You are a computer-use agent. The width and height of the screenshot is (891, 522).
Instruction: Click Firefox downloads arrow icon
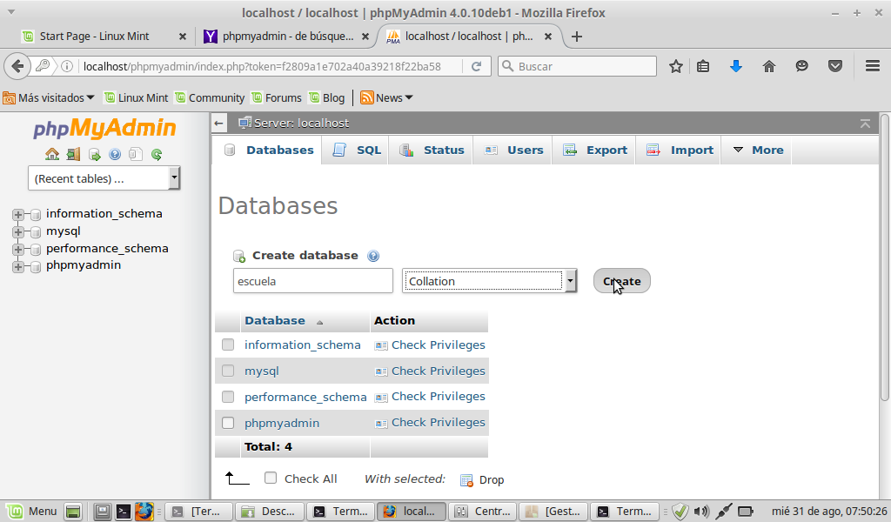pos(736,66)
